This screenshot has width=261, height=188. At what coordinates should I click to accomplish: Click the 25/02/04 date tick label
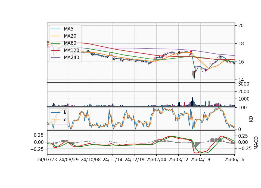point(156,160)
